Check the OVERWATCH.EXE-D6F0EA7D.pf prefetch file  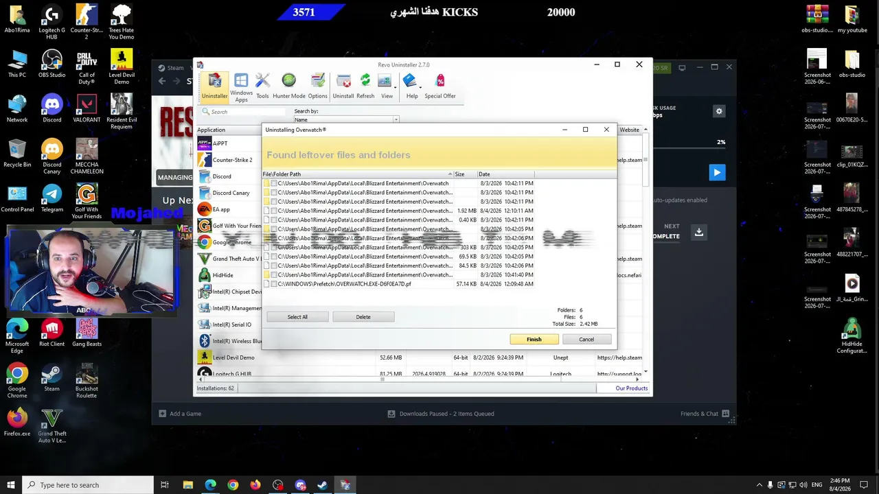coord(274,284)
